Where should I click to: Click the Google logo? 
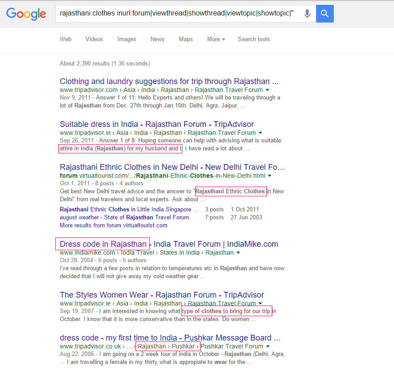tap(26, 14)
